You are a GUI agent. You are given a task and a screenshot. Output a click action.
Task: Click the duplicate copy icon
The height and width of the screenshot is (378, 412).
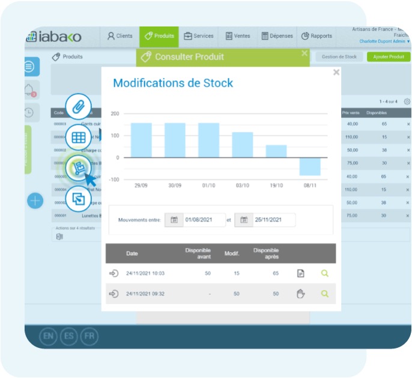78,199
